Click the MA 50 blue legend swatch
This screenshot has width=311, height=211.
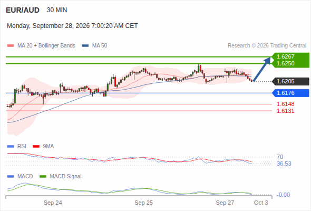(x=85, y=46)
